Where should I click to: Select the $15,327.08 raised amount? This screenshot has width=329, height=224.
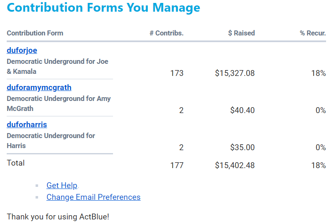click(x=235, y=73)
